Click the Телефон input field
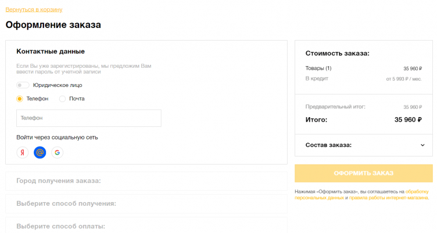Image resolution: width=437 pixels, height=233 pixels. tap(89, 118)
